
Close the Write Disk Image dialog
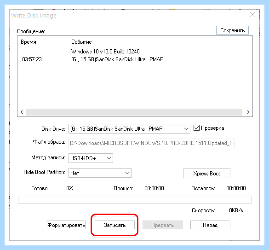(x=252, y=15)
